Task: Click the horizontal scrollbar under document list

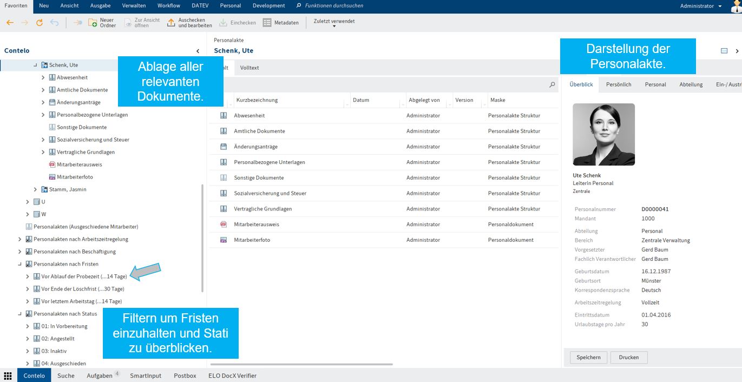Action: tap(300, 364)
